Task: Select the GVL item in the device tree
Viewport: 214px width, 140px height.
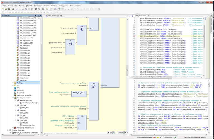Action: click(18, 88)
